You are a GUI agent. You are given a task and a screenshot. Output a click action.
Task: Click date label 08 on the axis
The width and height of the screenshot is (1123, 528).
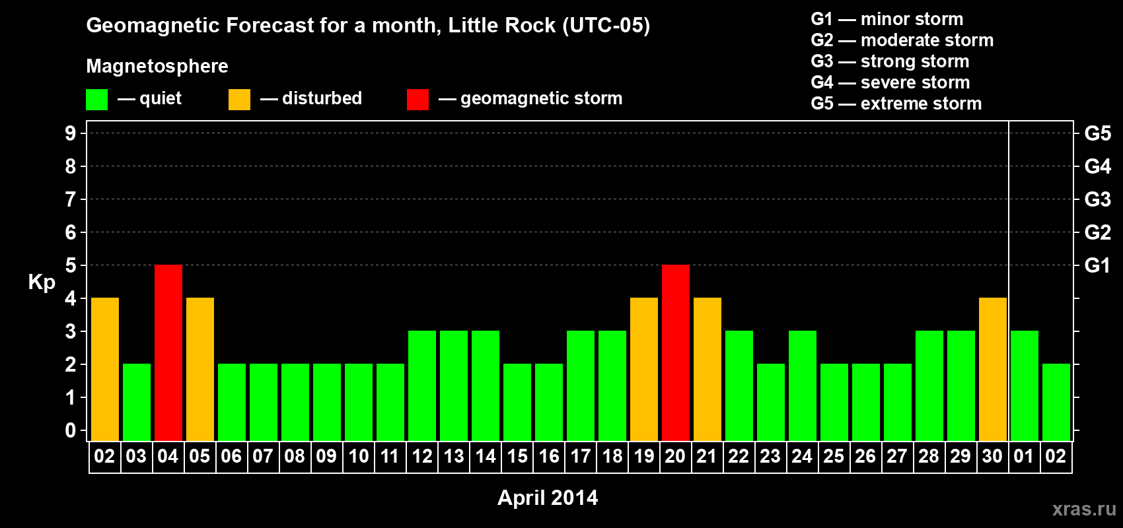(x=295, y=457)
